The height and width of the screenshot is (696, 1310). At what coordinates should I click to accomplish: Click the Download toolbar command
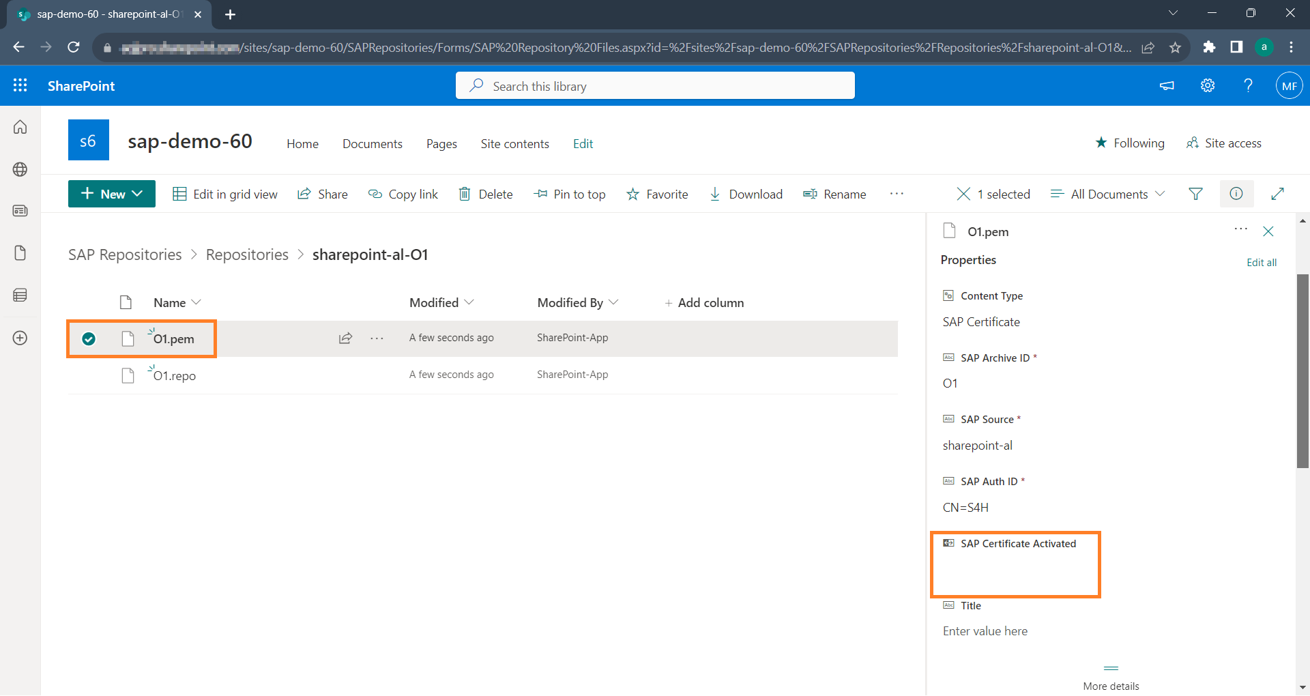tap(746, 194)
